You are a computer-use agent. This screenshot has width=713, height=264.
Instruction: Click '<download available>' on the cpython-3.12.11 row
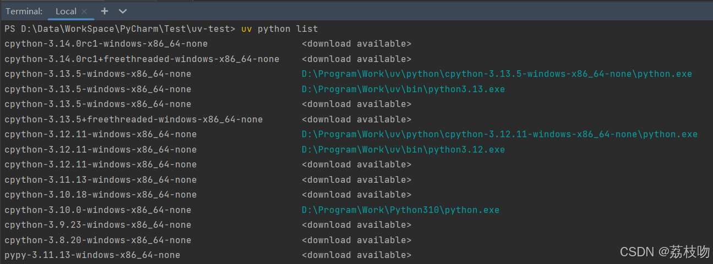[x=356, y=165]
